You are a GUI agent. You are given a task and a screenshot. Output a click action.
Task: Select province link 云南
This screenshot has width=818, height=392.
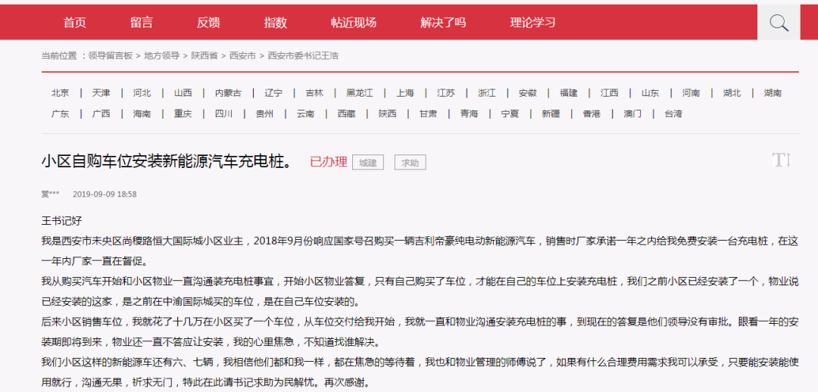(x=306, y=113)
